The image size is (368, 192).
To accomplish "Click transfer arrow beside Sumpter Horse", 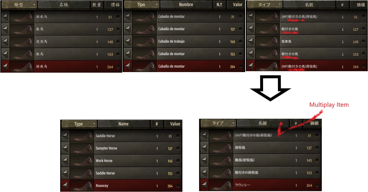I will (65, 148).
